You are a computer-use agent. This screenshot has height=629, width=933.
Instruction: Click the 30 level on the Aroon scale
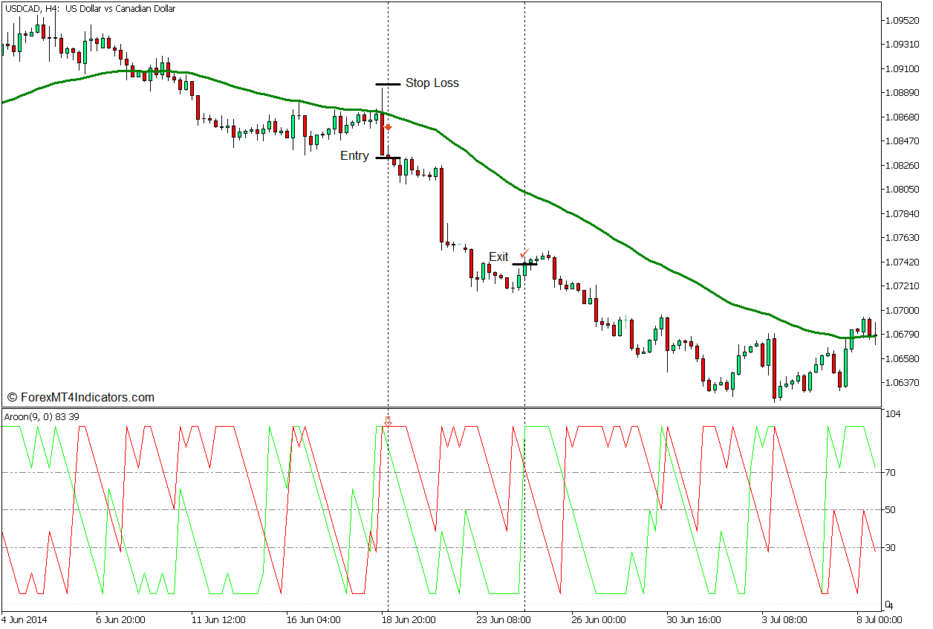(x=891, y=547)
